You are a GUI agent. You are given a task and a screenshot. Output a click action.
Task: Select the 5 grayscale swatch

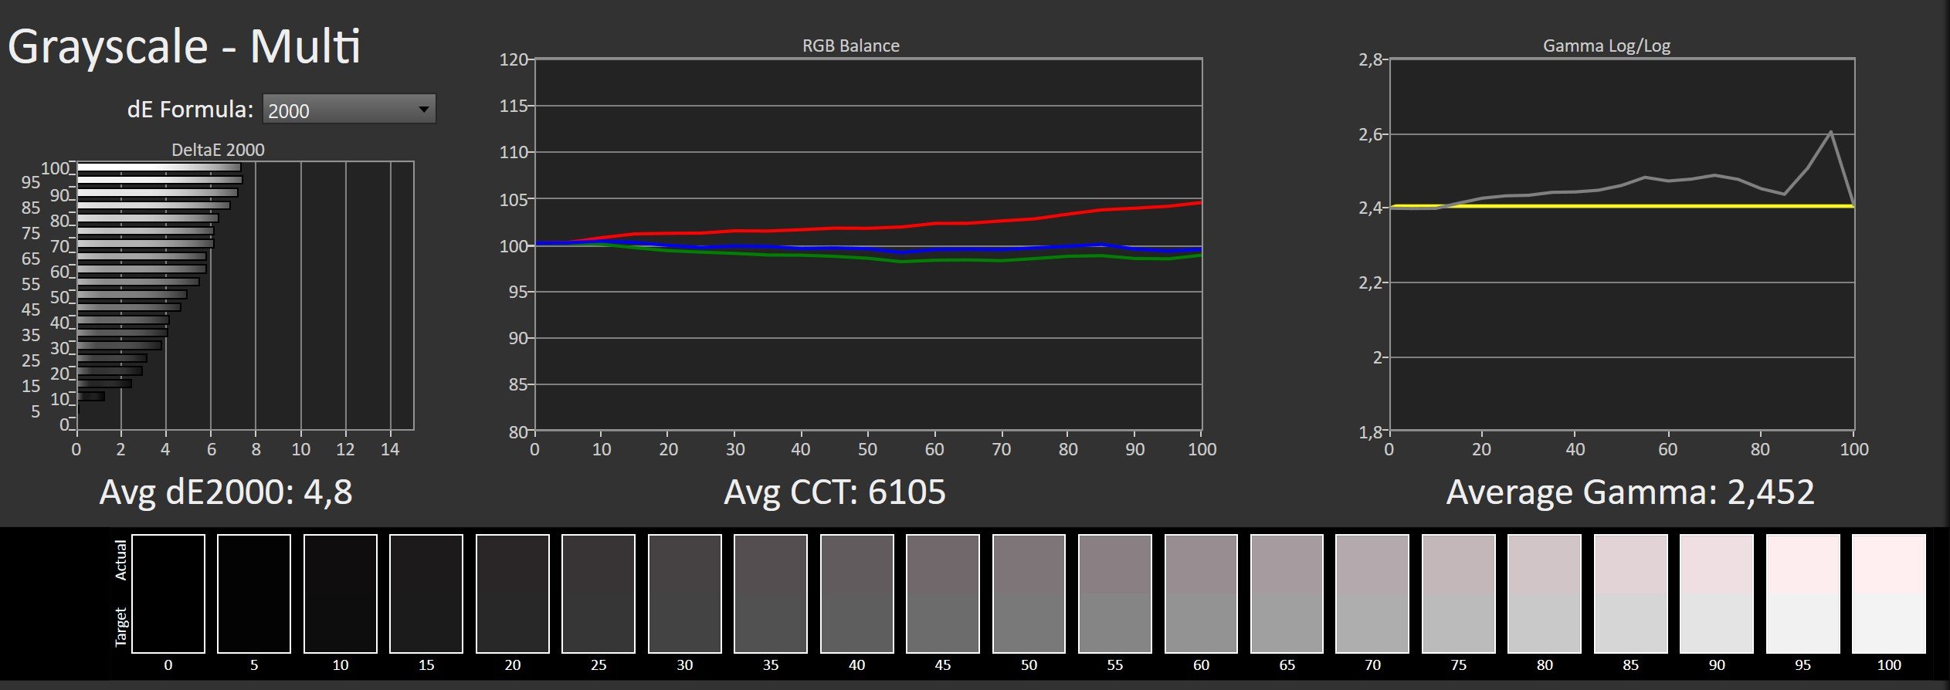(x=254, y=594)
